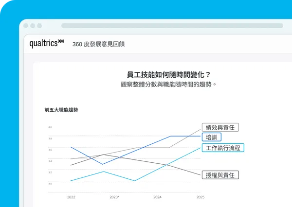Image resolution: width=292 pixels, height=207 pixels.
Task: Click the 績效與責任 chart label
Action: pyautogui.click(x=220, y=127)
